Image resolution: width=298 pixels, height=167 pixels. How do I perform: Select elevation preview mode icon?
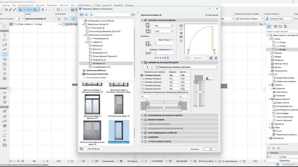[x=181, y=29]
